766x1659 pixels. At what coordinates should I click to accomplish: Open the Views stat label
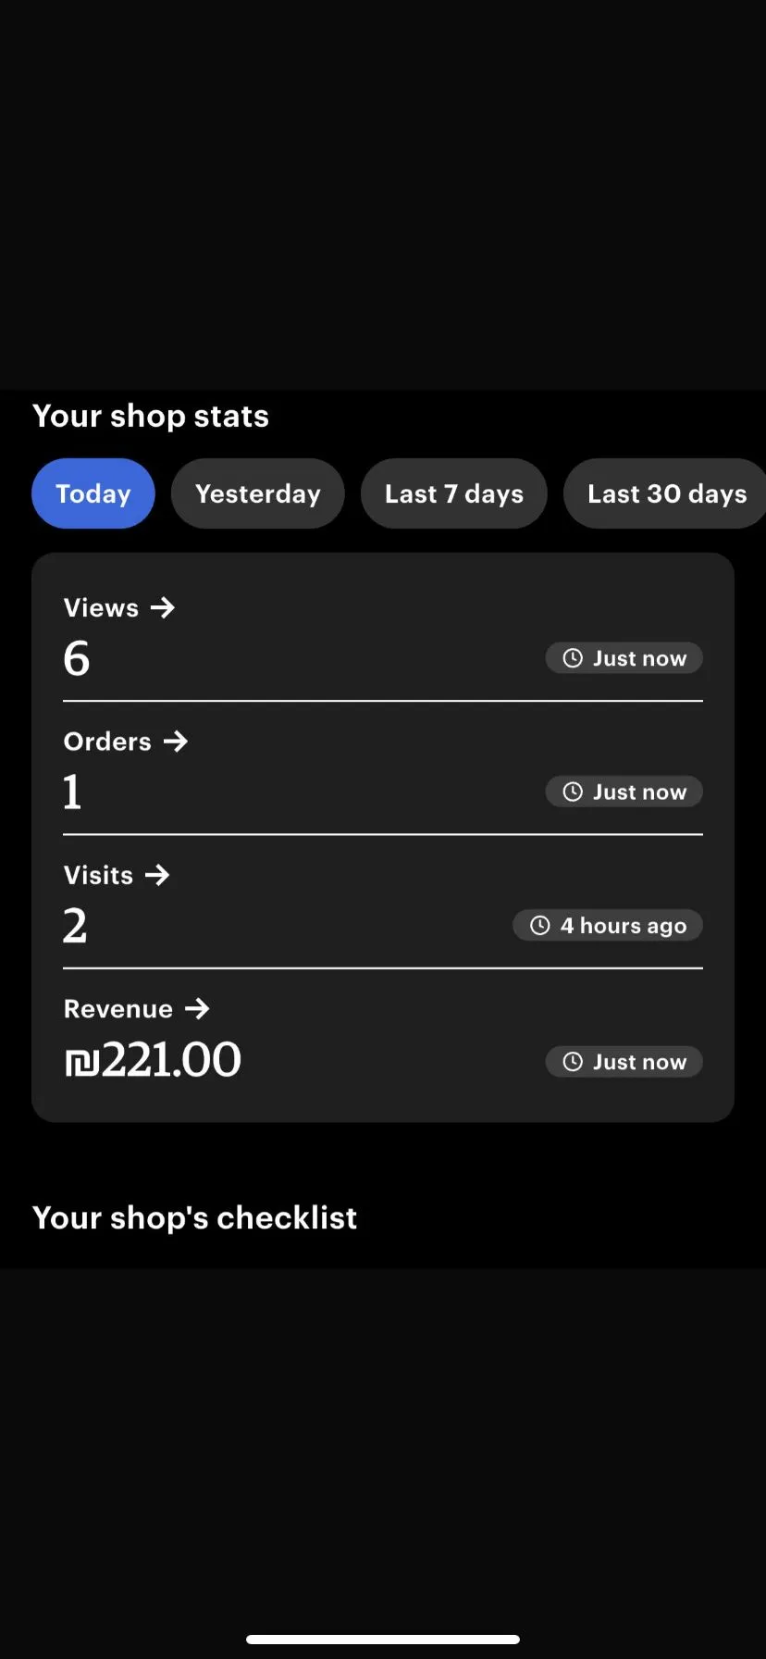pyautogui.click(x=101, y=608)
